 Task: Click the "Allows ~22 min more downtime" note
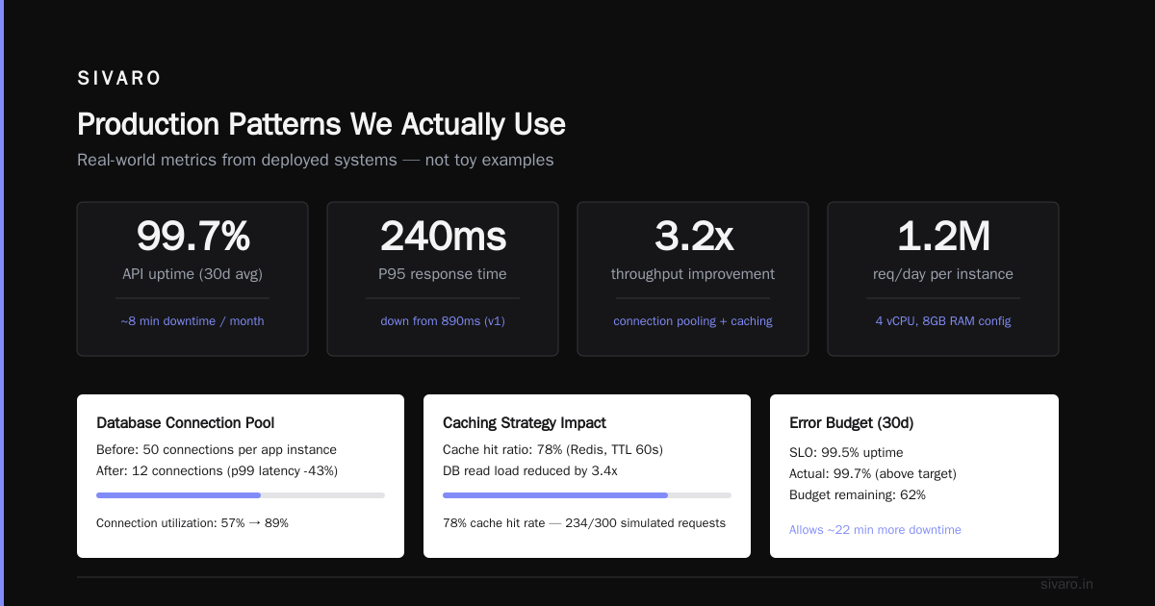[x=875, y=530]
